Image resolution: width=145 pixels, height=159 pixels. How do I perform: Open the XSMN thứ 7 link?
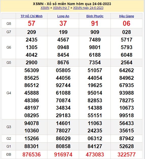(61, 8)
